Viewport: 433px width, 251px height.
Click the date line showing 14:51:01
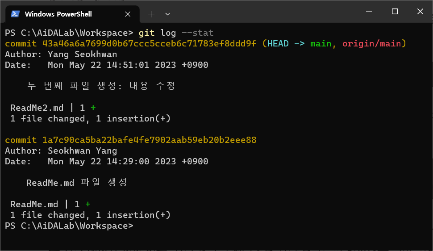(107, 65)
